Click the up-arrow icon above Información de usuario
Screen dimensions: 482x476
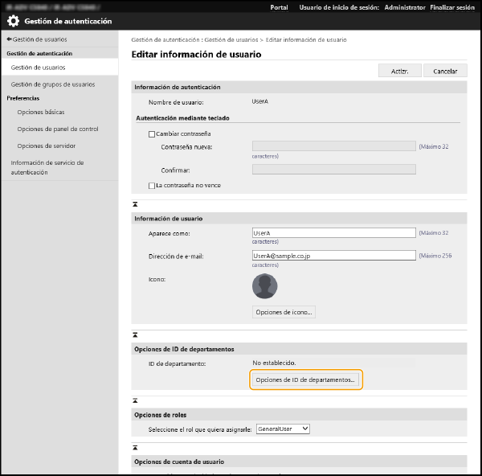click(x=135, y=205)
